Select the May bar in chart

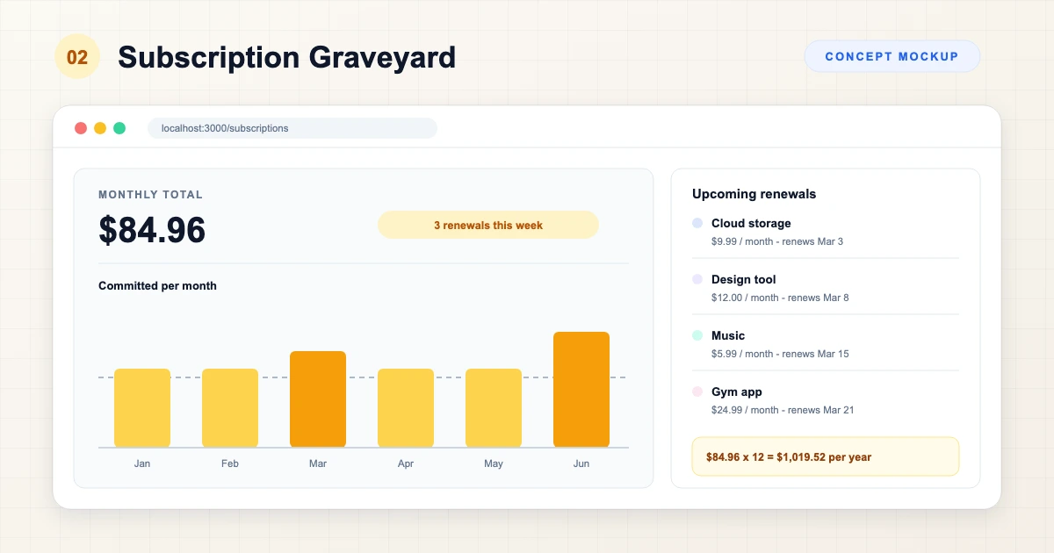[494, 408]
